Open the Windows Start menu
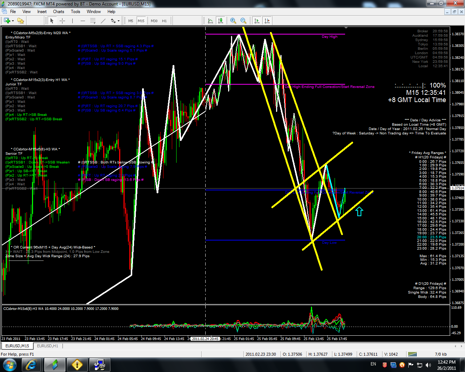Viewport: 465px width, 372px height. [9, 364]
